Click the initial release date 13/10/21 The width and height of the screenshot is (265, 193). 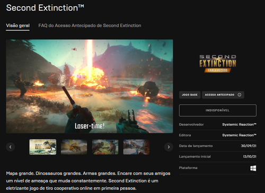pyautogui.click(x=250, y=156)
